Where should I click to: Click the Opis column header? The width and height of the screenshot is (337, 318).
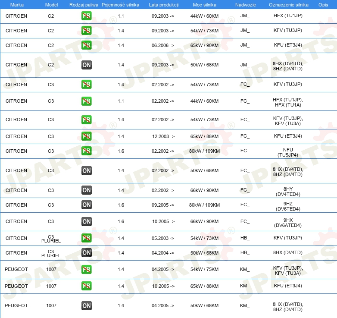tap(323, 5)
